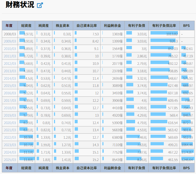Select the top 有利子負債比率 column header

coord(164,26)
